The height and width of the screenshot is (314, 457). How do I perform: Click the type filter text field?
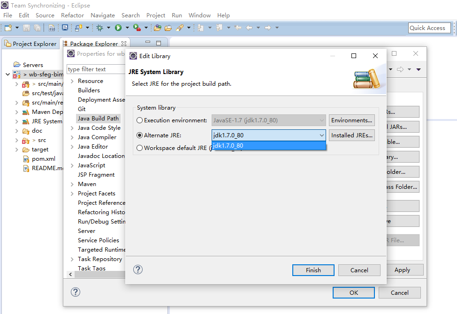coord(96,69)
